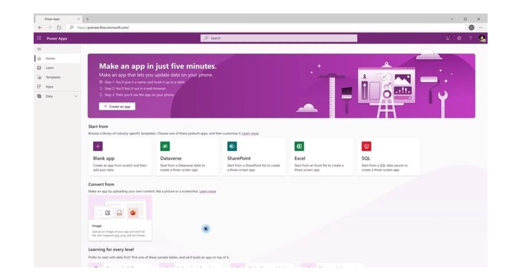508x280 pixels.
Task: Open the browser profile icon
Action: [x=472, y=28]
